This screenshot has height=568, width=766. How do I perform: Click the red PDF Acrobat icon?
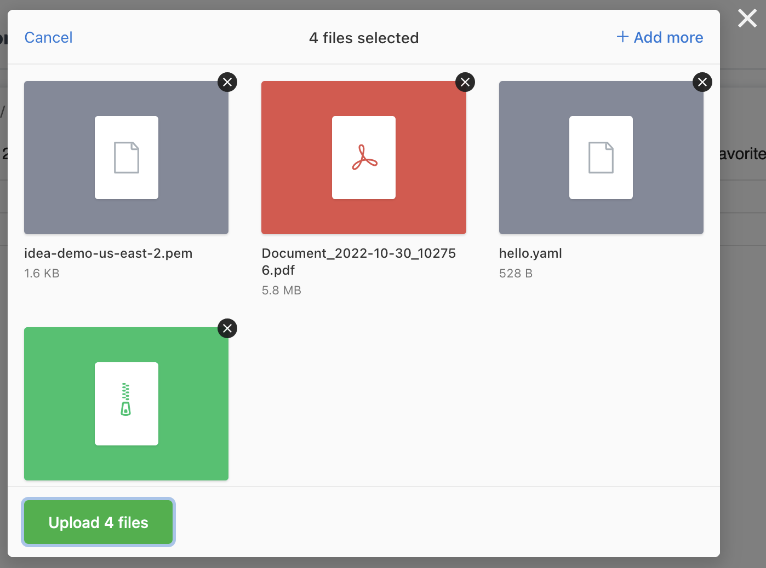(364, 158)
